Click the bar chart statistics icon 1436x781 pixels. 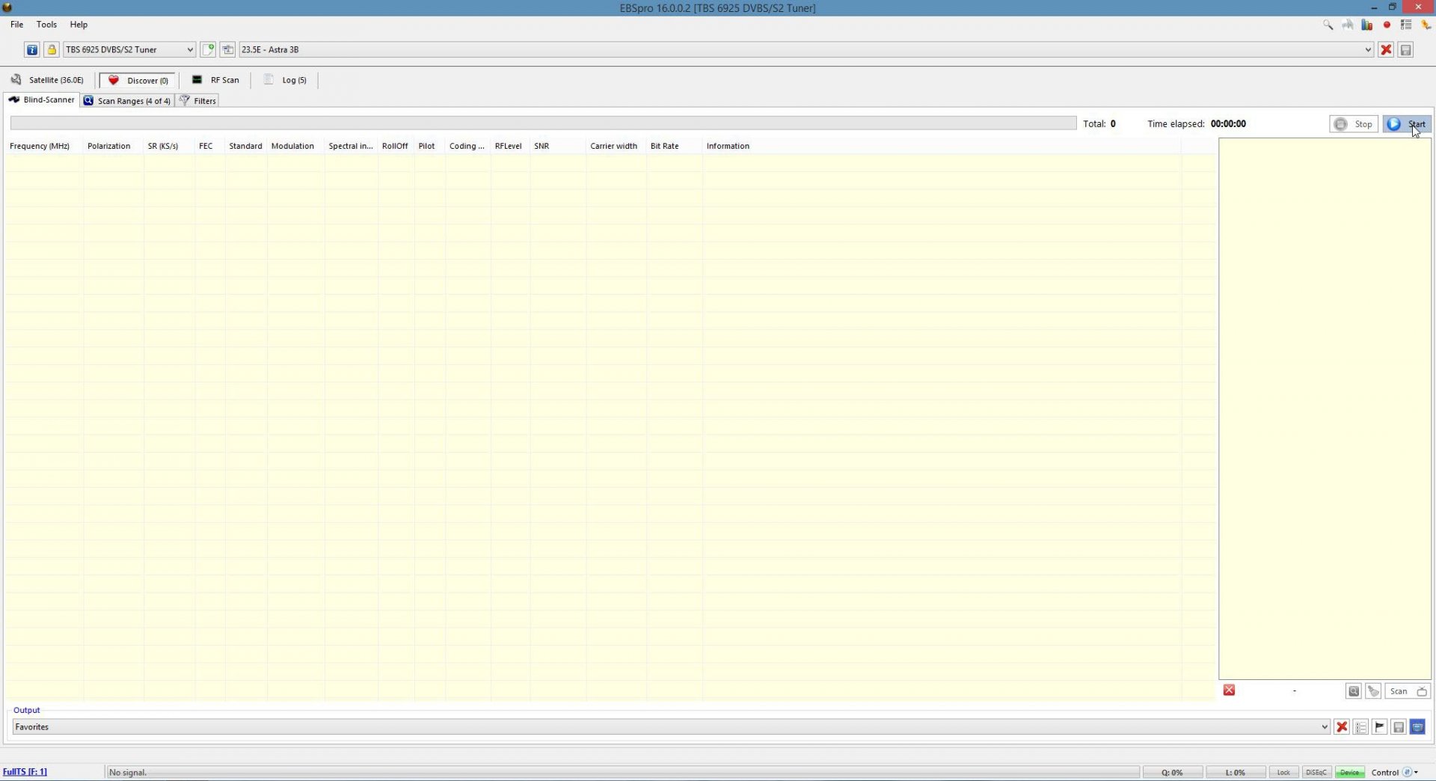(1366, 25)
